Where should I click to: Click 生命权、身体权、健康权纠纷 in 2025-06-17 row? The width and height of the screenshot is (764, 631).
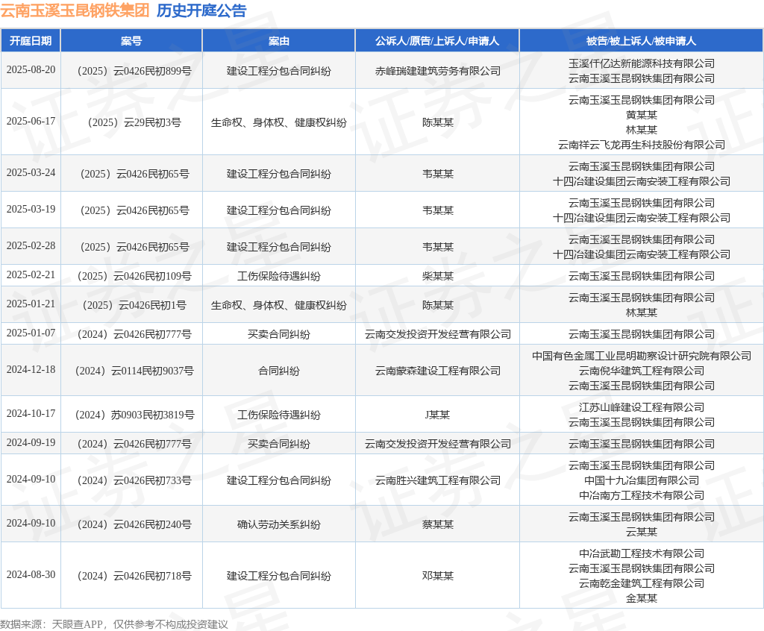click(x=279, y=122)
